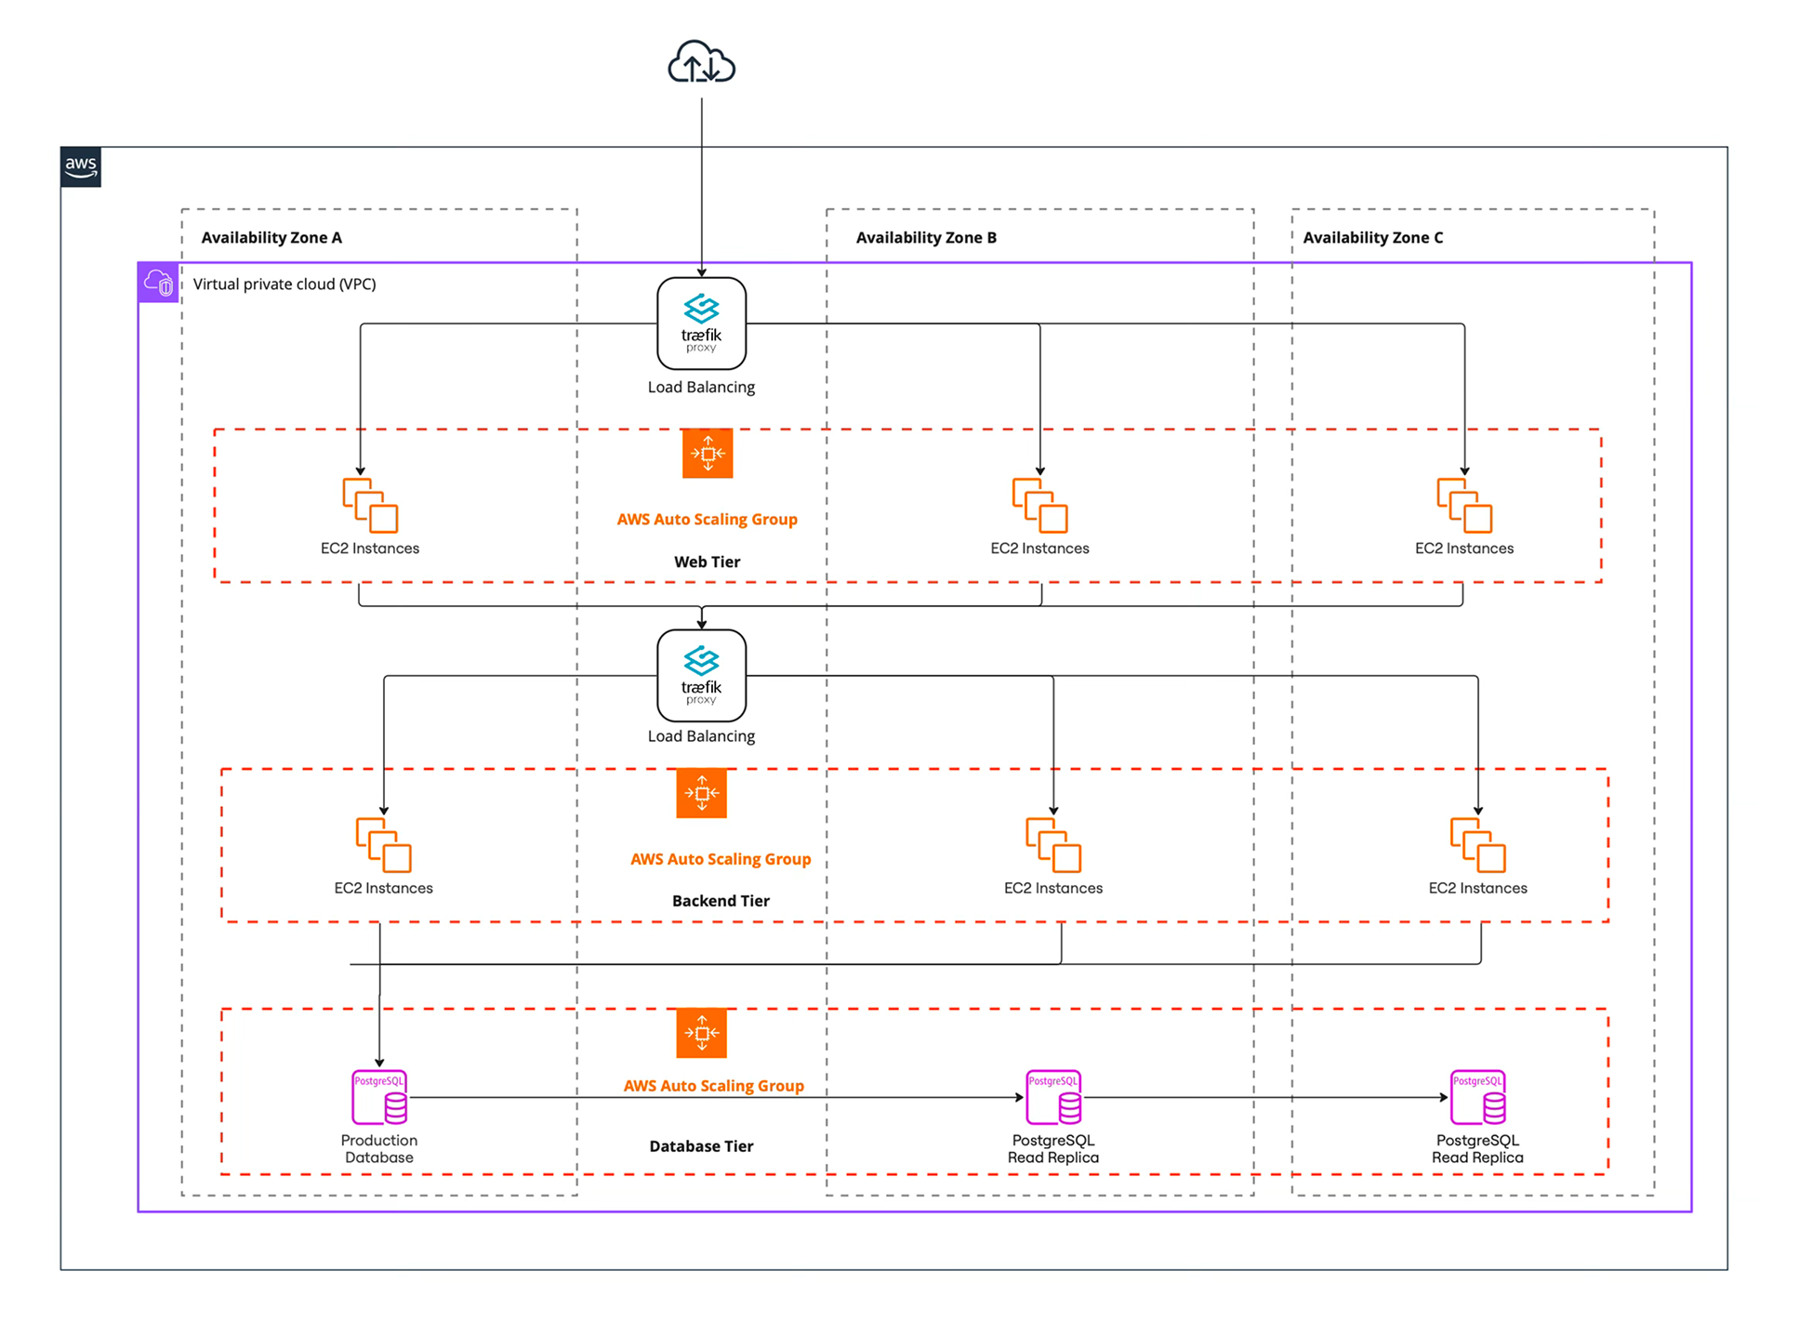Click Web Tier EC2 Instances in Zone C
The image size is (1812, 1322).
1464,506
